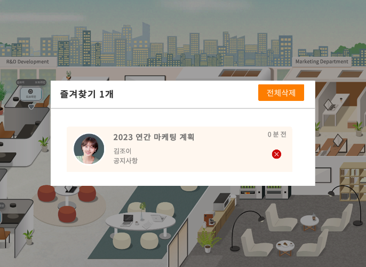Click the tablet on the round white table
Screen dimensions: 366x267
pos(71,189)
